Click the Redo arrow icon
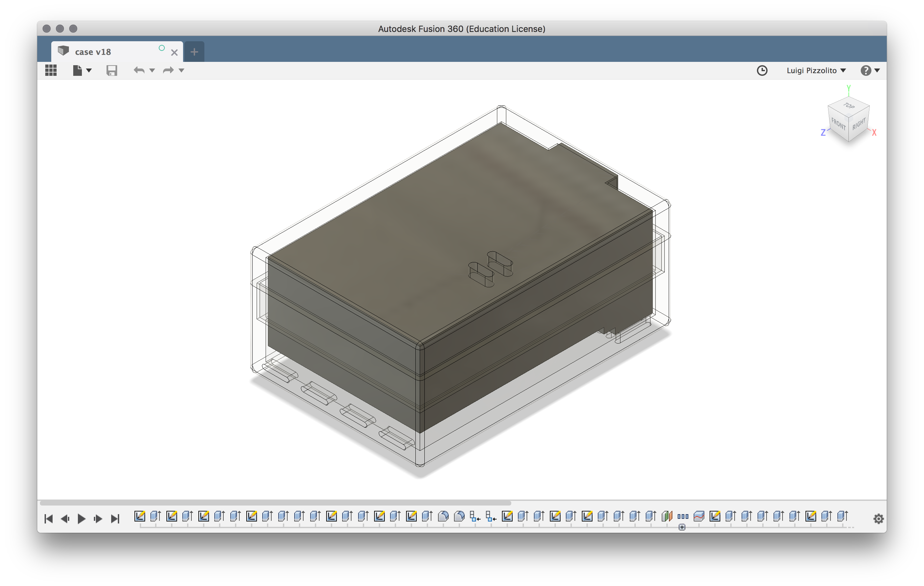Screen dimensions: 924x586 pyautogui.click(x=168, y=70)
